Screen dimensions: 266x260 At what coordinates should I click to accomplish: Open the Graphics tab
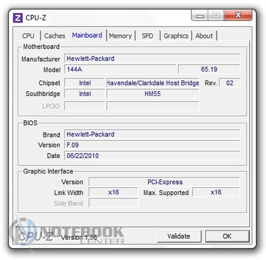coord(176,36)
